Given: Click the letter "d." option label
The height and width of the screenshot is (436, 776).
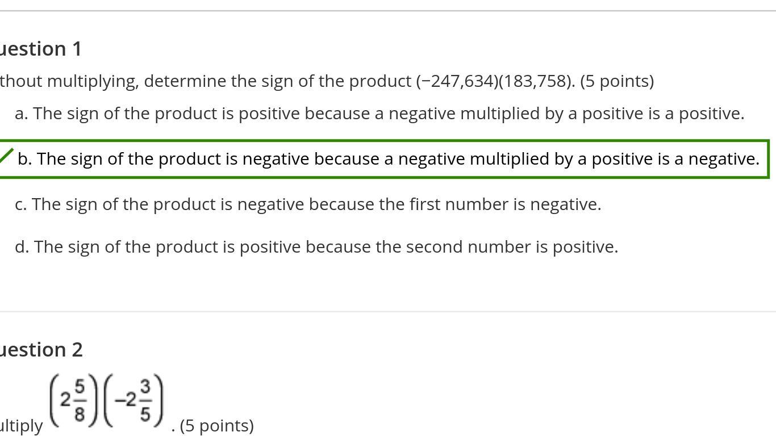Looking at the screenshot, I should 22,247.
